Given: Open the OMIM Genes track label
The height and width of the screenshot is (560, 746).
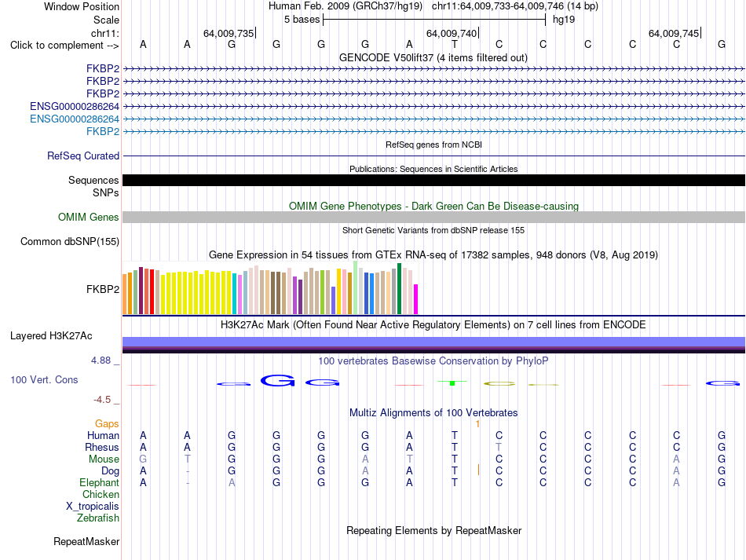Looking at the screenshot, I should pos(89,217).
